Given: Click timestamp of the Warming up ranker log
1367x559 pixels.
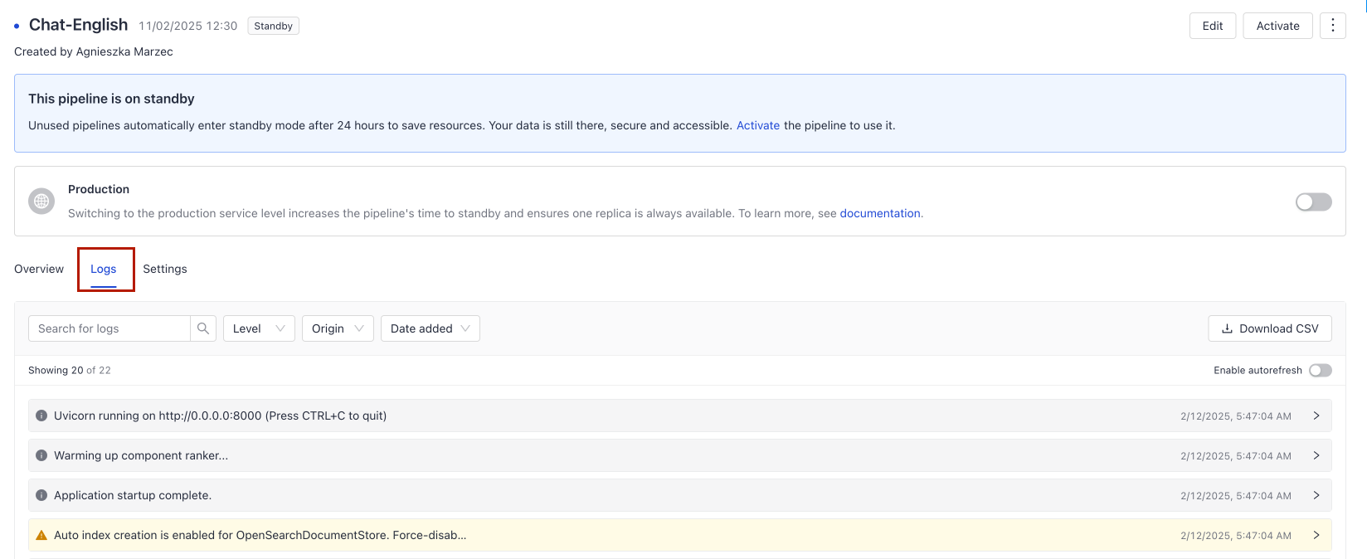Looking at the screenshot, I should (1236, 456).
